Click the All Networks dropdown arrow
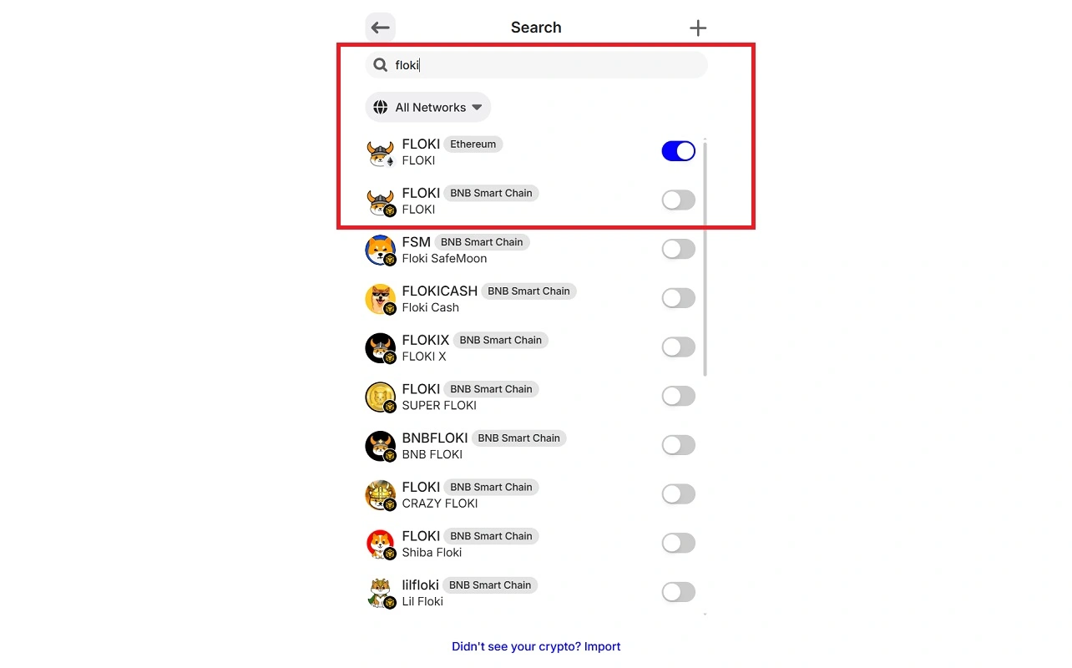This screenshot has height=668, width=1072. coord(477,108)
